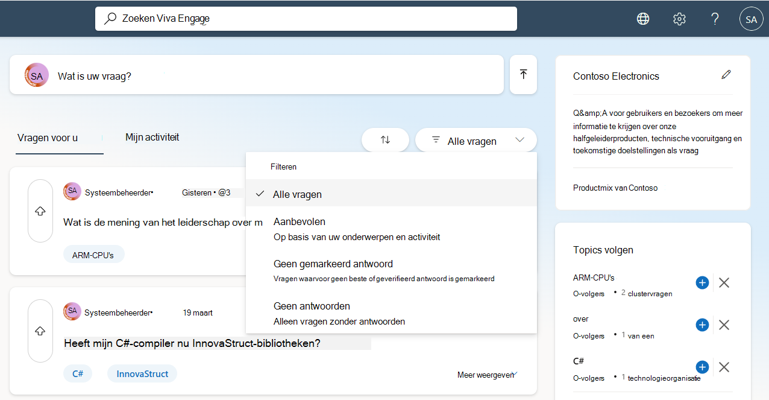
Task: Choose the Geen gemarkeerd antwoord filter
Action: [x=391, y=271]
